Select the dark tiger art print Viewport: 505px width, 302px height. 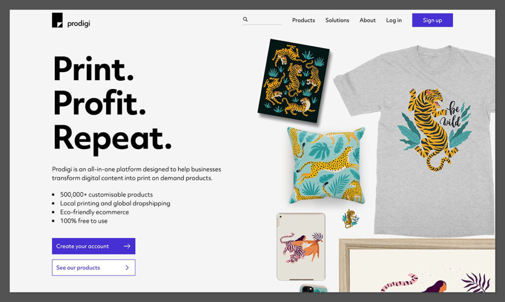point(293,81)
